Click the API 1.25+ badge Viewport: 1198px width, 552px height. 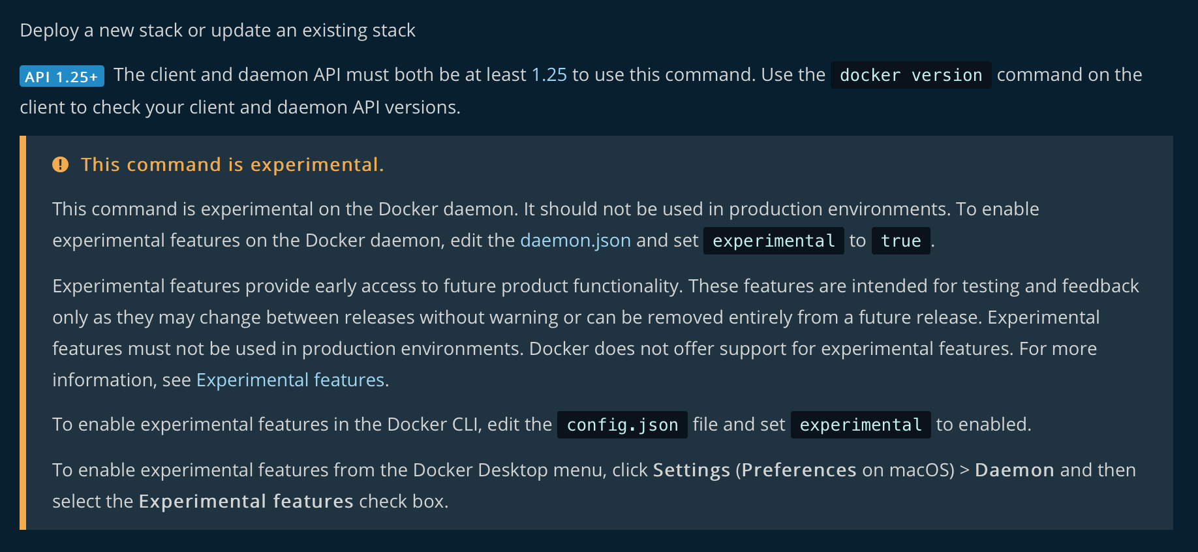[62, 76]
